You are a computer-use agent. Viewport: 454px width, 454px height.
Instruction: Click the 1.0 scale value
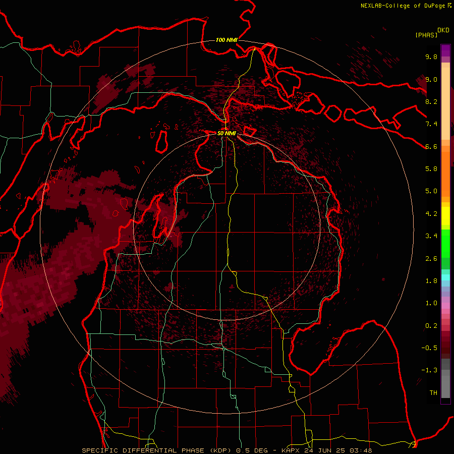point(431,303)
